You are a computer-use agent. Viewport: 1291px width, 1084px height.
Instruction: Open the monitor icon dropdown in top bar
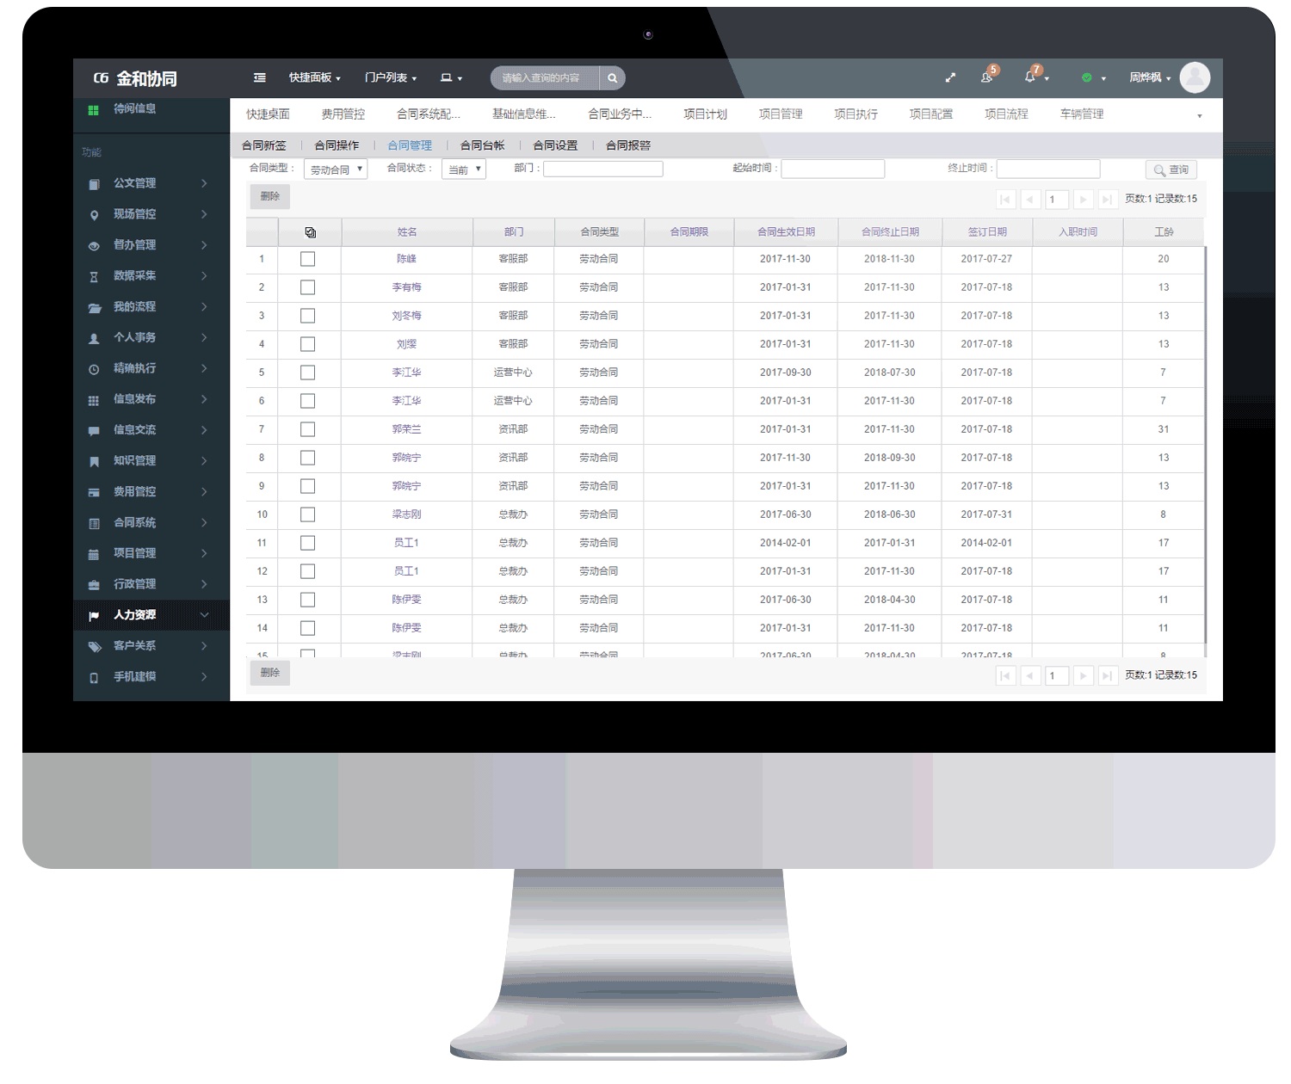pyautogui.click(x=452, y=77)
